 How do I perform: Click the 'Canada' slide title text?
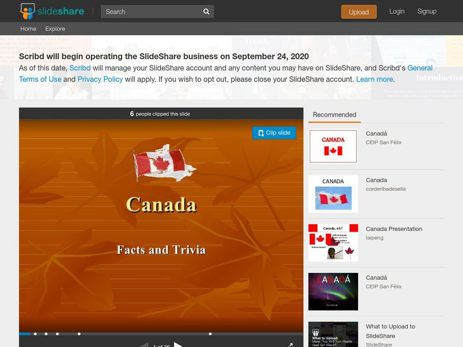[x=161, y=205]
